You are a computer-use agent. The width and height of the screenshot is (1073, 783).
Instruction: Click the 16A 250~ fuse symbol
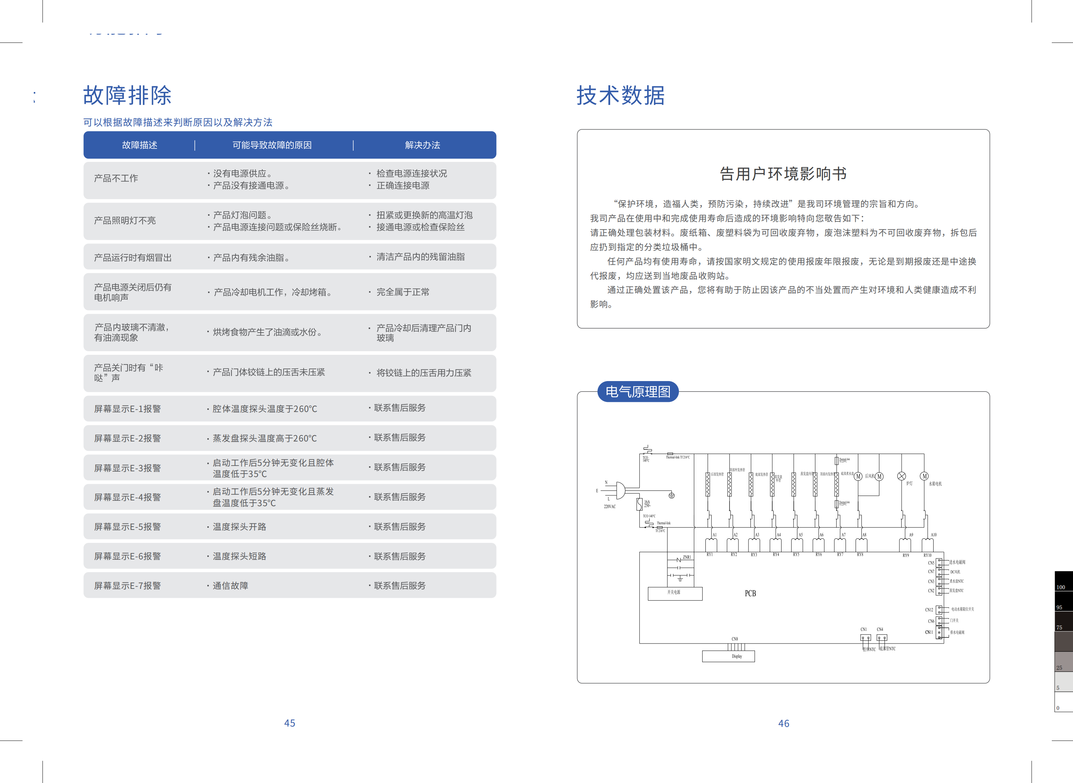tap(640, 504)
